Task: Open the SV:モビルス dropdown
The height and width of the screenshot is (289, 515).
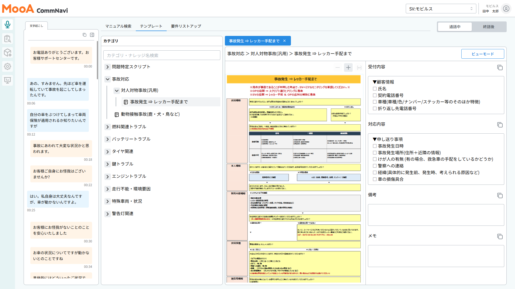Action: pos(441,9)
